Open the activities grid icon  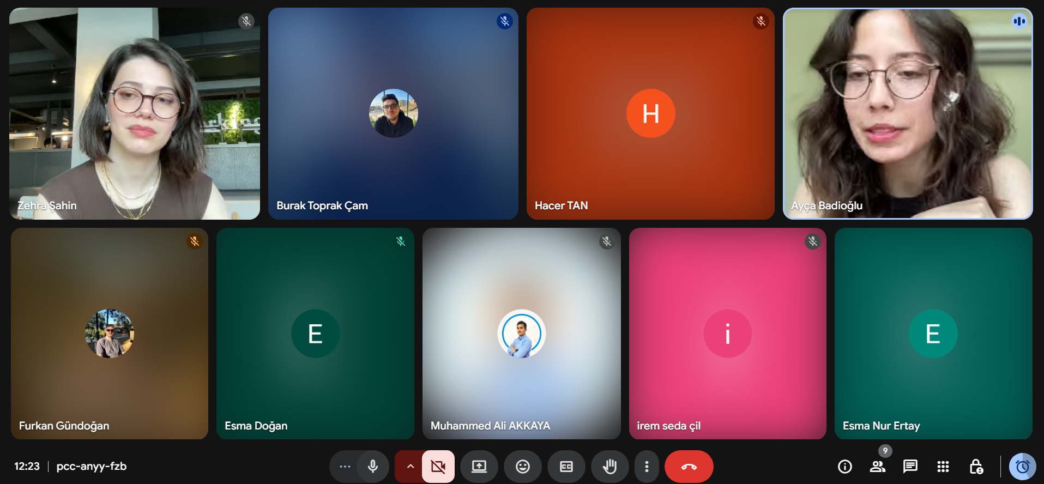pos(943,467)
